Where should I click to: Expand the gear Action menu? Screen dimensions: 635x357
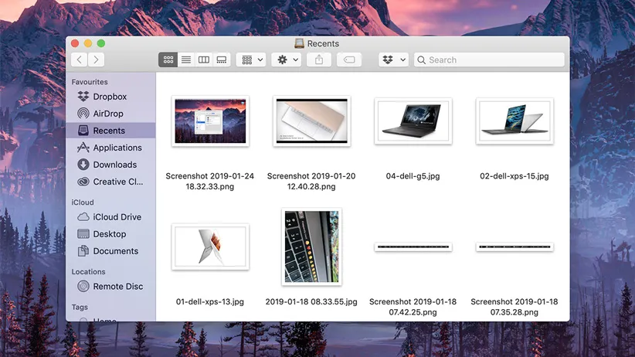[287, 59]
